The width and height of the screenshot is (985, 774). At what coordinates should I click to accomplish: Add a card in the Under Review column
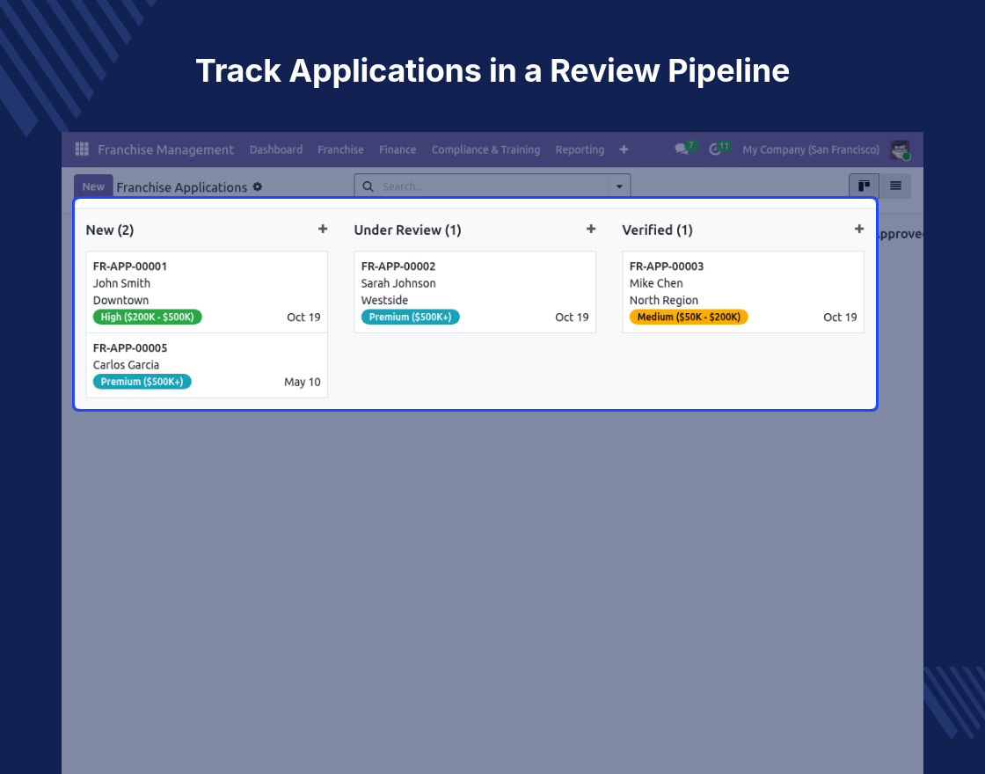pos(590,230)
